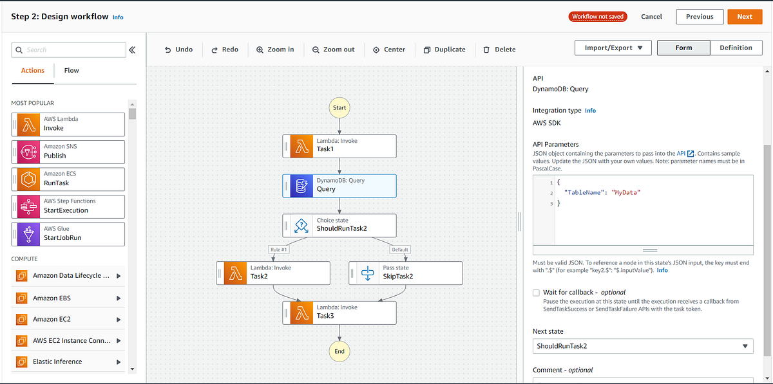Open the Integration type Info link
This screenshot has width=773, height=384.
coord(590,110)
